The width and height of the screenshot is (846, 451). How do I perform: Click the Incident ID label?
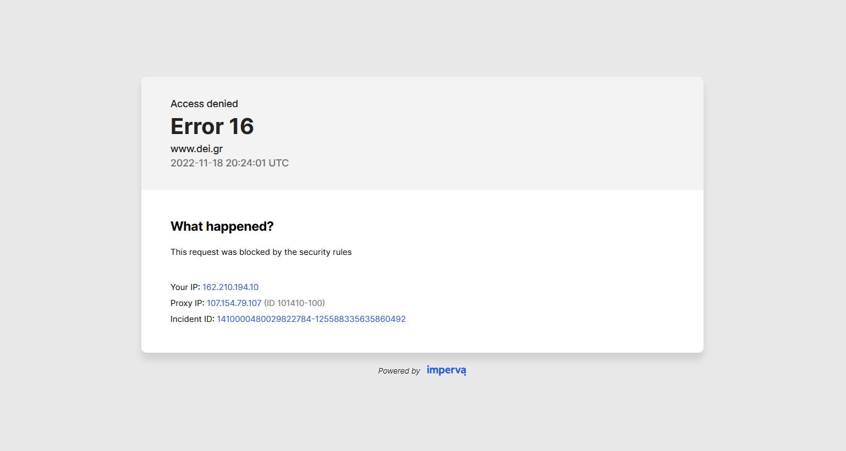193,319
